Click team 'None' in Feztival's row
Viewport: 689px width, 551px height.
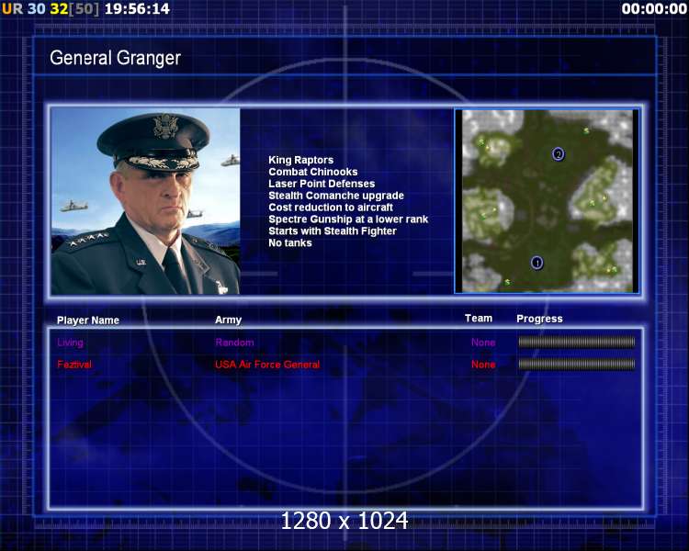pos(483,365)
